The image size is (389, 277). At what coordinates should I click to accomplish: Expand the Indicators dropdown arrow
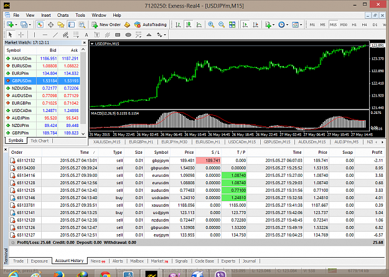274,25
